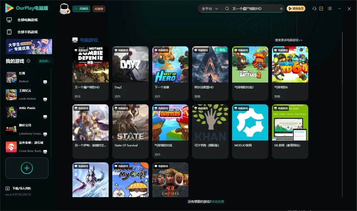Open the 优惠券 coupon button
The image size is (357, 211).
[x=99, y=9]
